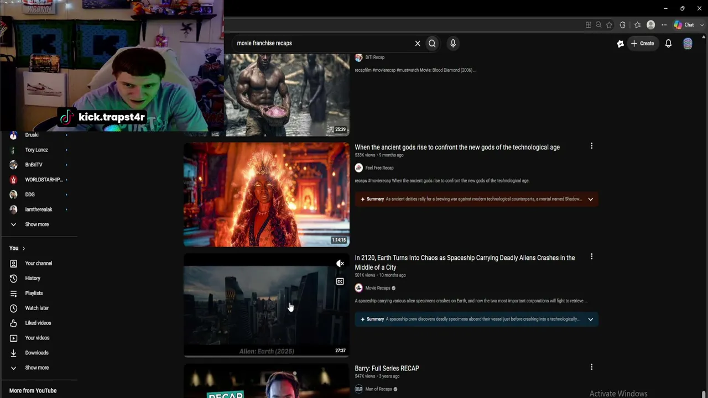Click the Downloads arrow icon
Screen dimensions: 708x398
[x=13, y=353]
